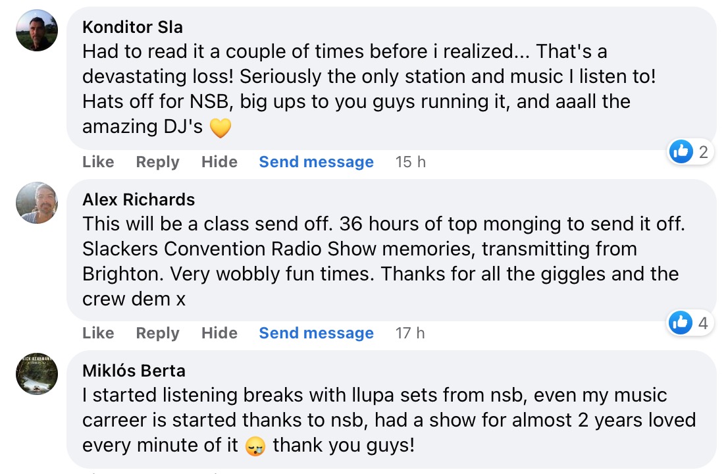
Task: Click the 15 h timestamp on Konditor's comment
Action: pyautogui.click(x=410, y=162)
